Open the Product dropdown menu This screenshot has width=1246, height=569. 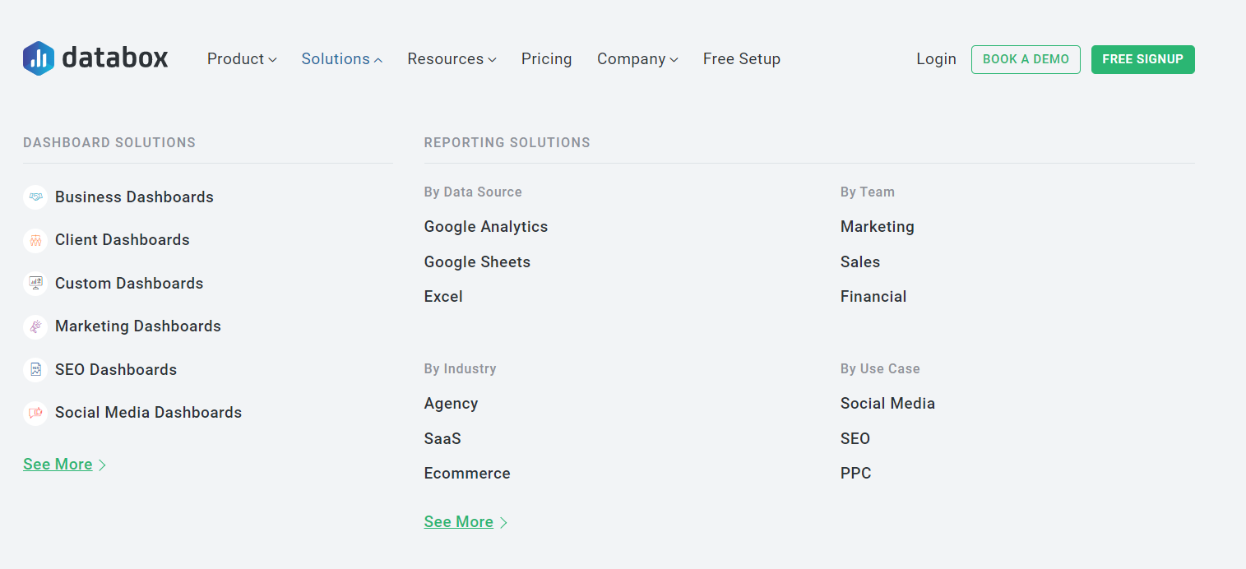point(241,58)
